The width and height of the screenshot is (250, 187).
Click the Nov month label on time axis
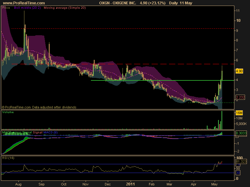click(85, 184)
